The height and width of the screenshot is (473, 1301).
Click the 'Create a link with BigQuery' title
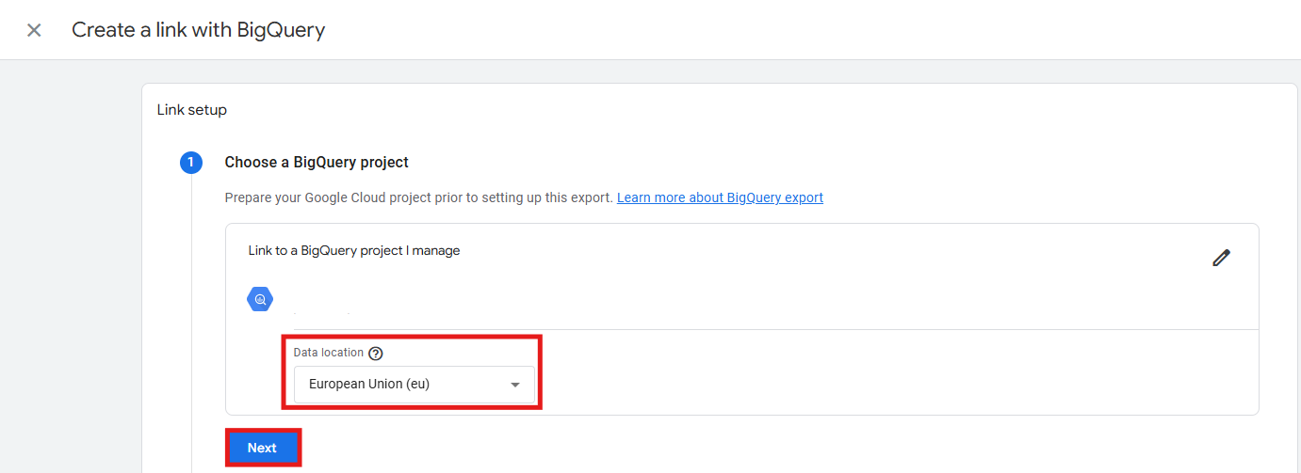point(198,30)
